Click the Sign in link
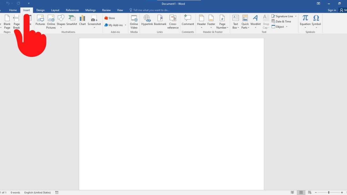Screen dimensions: 347x195 [332, 10]
